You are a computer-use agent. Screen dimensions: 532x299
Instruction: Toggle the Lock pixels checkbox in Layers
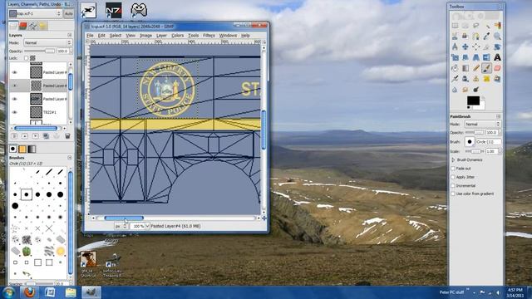[x=26, y=58]
